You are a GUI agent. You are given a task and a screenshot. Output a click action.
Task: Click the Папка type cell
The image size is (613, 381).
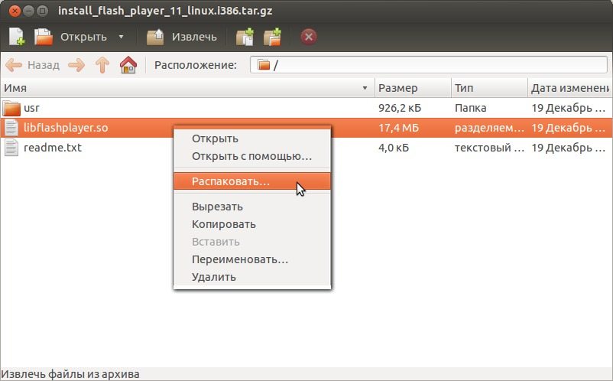470,108
